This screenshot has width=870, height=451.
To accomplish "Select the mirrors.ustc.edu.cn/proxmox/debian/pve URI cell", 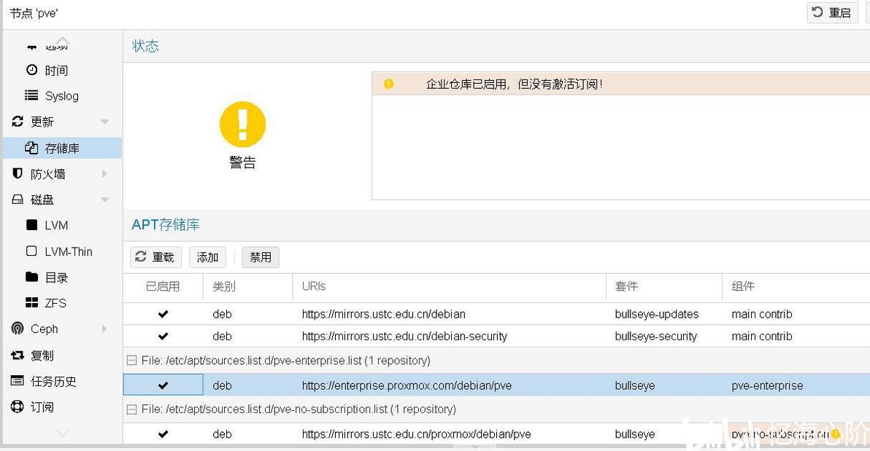I will [449, 434].
